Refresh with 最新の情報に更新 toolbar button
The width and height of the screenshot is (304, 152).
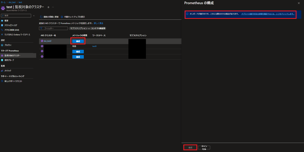pos(49,17)
